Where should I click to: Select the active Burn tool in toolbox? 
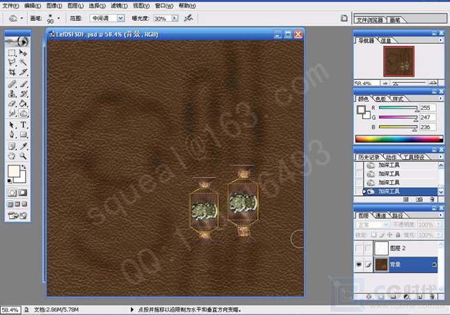(23, 113)
